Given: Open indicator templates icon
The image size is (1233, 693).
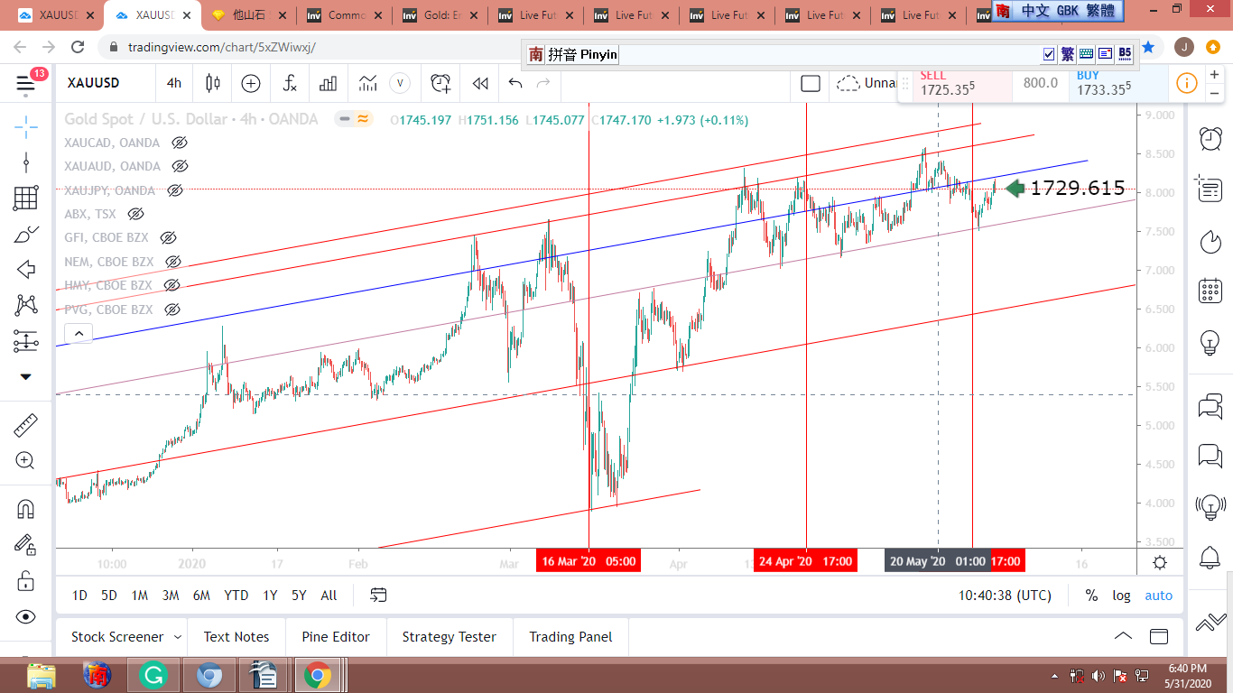Looking at the screenshot, I should point(367,84).
